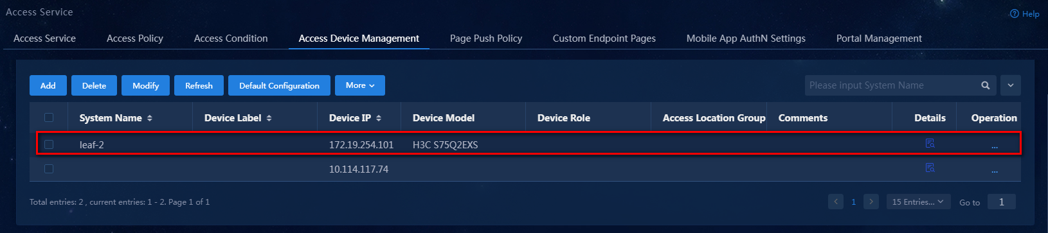Sort by Device Label column arrows
This screenshot has width=1048, height=233.
coord(269,118)
